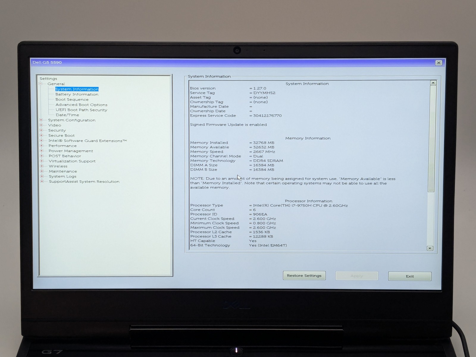This screenshot has width=476, height=357.
Task: Click the Restore Settings button
Action: pyautogui.click(x=304, y=275)
